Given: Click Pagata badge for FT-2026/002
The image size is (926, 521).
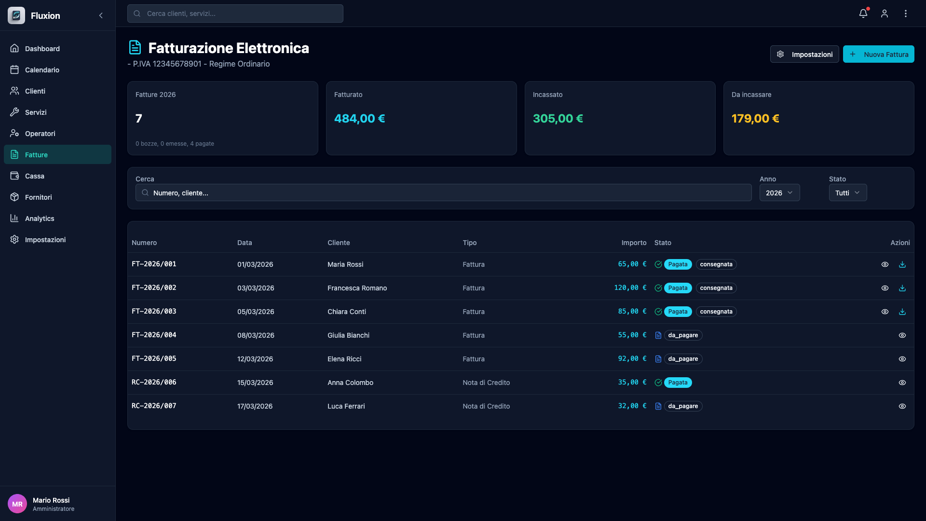Looking at the screenshot, I should pos(678,288).
